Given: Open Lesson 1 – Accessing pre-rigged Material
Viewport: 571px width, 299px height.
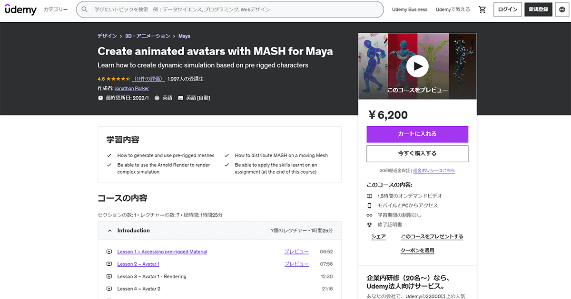Looking at the screenshot, I should [162, 252].
